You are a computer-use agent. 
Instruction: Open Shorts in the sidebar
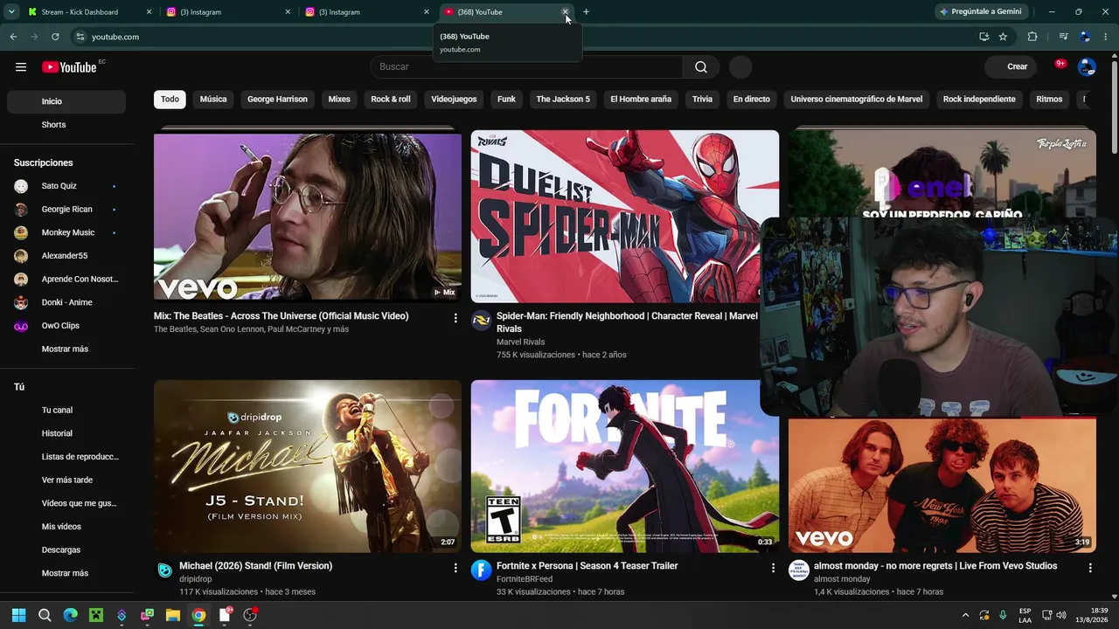(x=66, y=125)
